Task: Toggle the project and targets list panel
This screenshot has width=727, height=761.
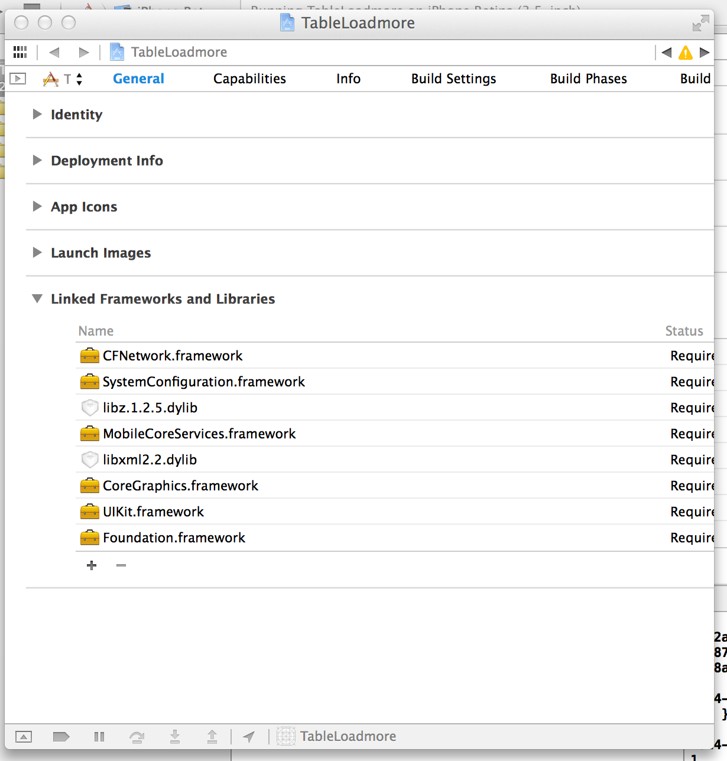Action: 18,79
